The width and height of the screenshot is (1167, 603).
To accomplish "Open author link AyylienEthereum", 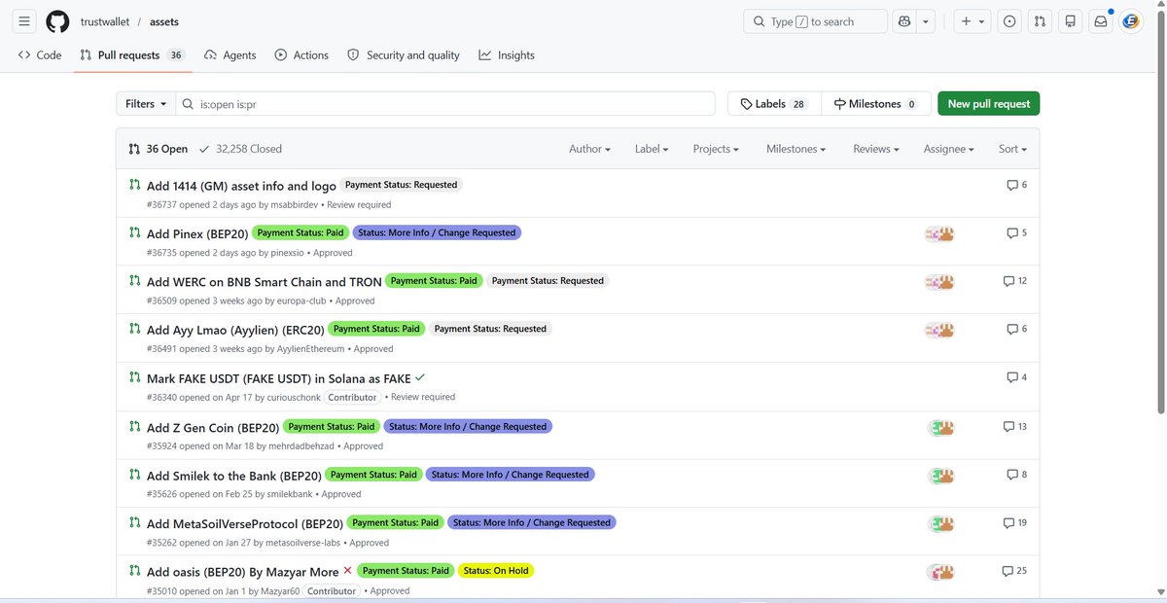I will [311, 349].
